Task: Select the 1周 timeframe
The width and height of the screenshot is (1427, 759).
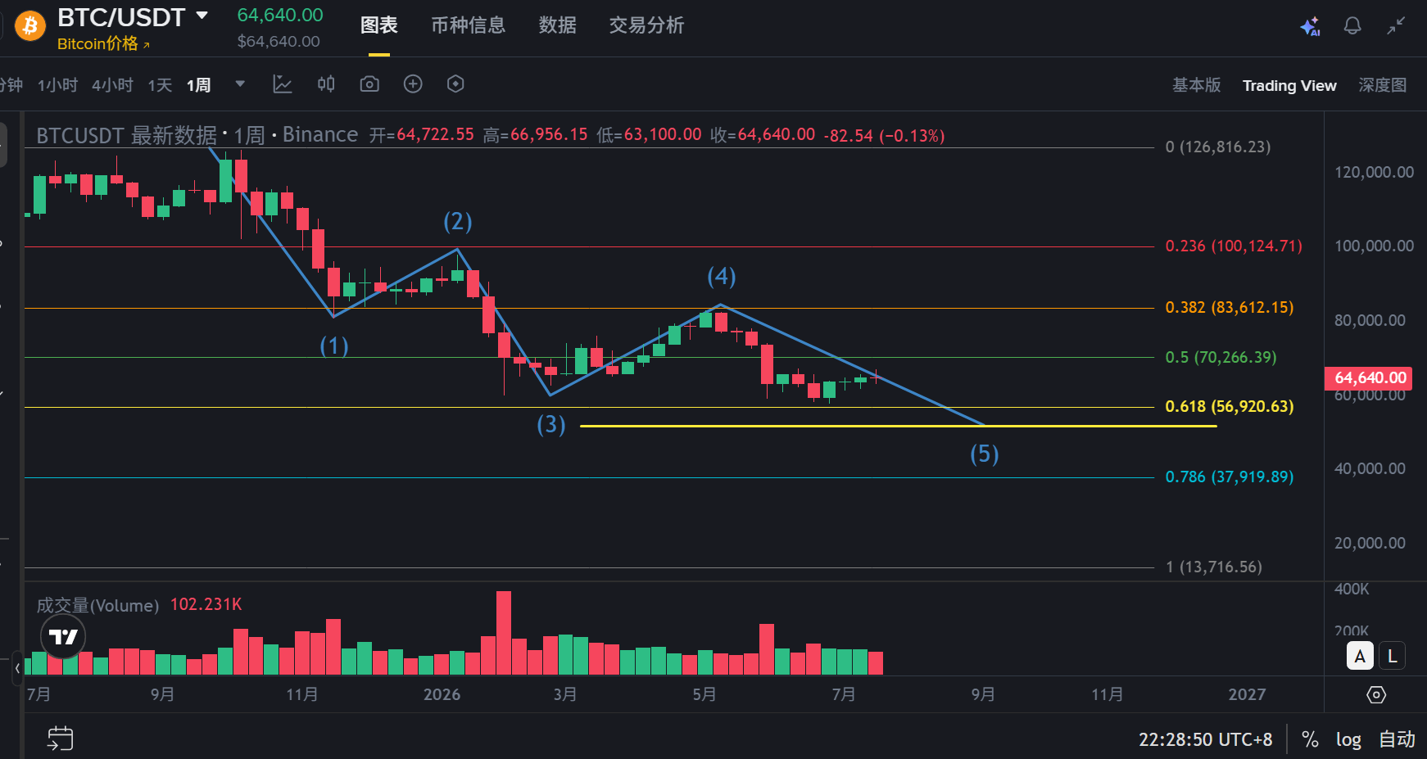Action: pyautogui.click(x=199, y=85)
